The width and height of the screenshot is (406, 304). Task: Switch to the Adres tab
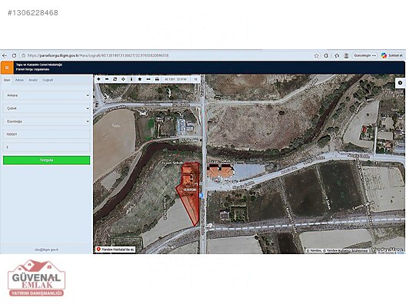pyautogui.click(x=19, y=80)
